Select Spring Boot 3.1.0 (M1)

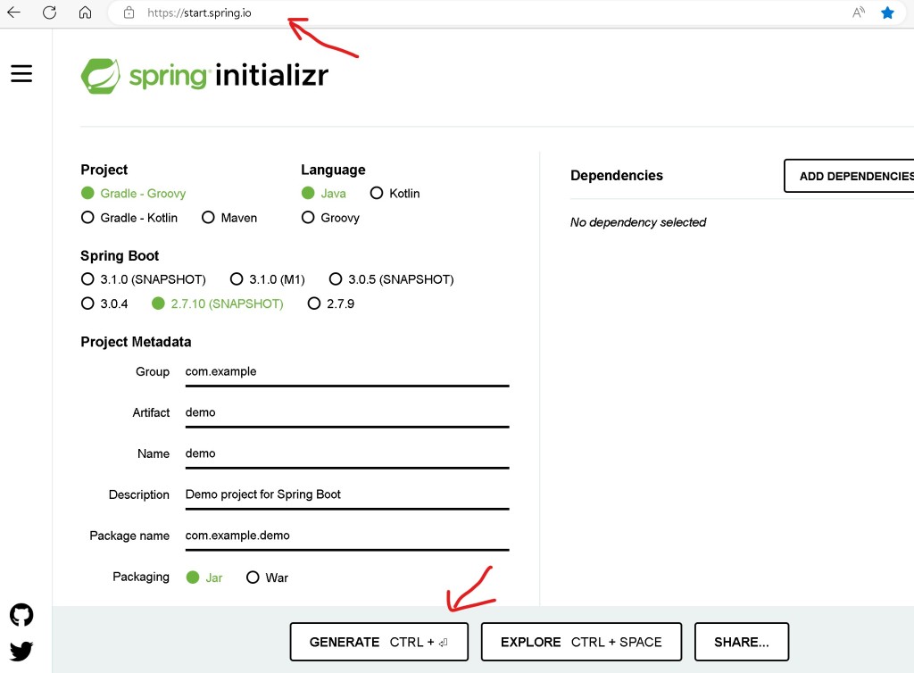click(268, 279)
